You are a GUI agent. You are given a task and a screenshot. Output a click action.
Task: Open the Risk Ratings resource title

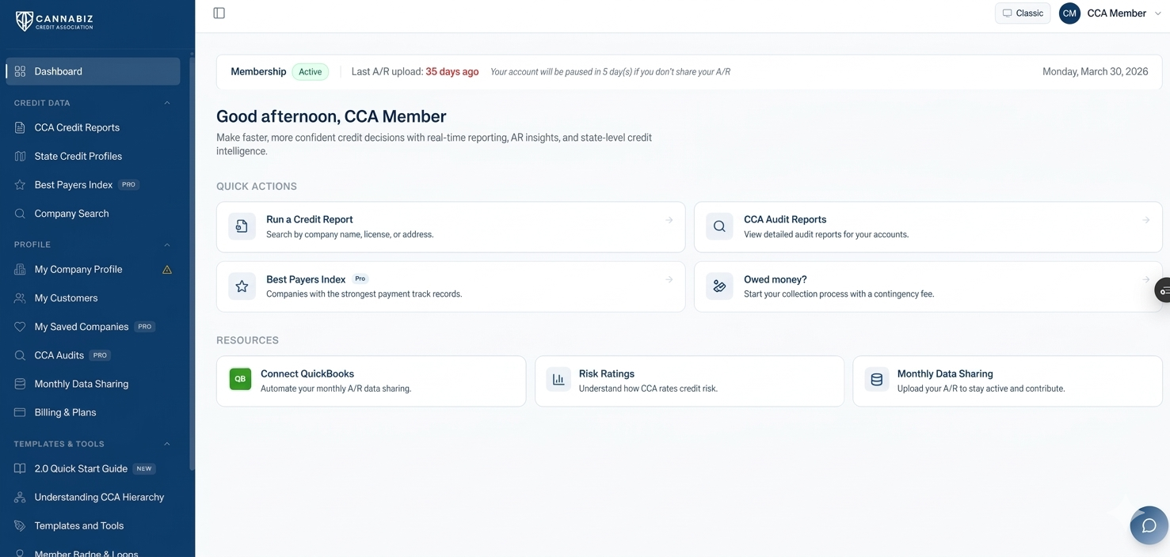click(607, 373)
